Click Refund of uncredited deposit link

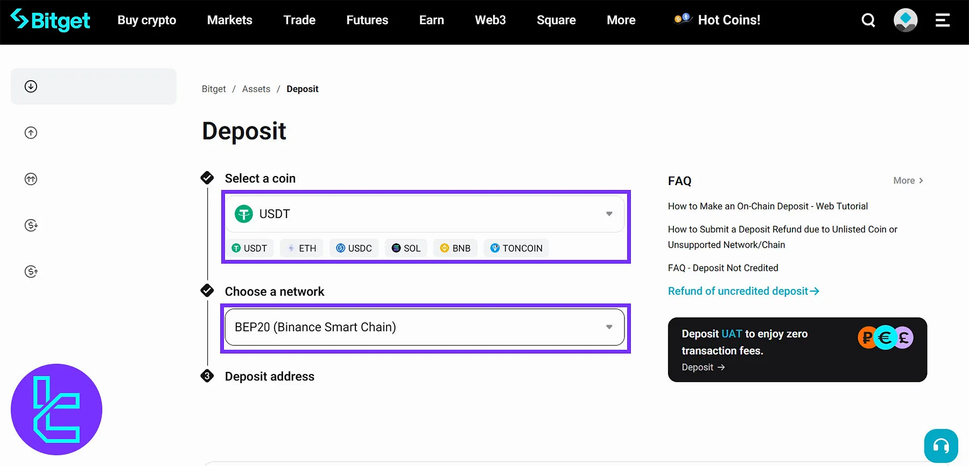point(743,291)
